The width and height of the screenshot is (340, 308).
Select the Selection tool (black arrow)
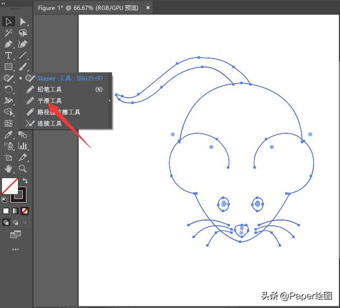pyautogui.click(x=8, y=21)
